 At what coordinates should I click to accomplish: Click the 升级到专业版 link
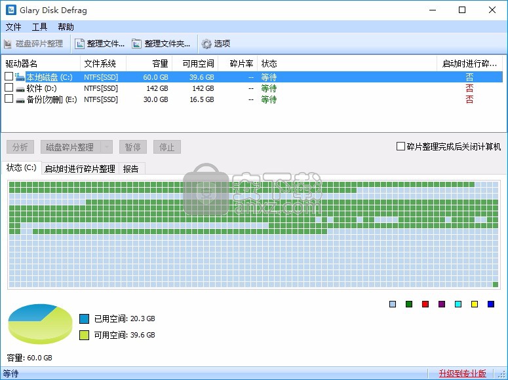[462, 373]
